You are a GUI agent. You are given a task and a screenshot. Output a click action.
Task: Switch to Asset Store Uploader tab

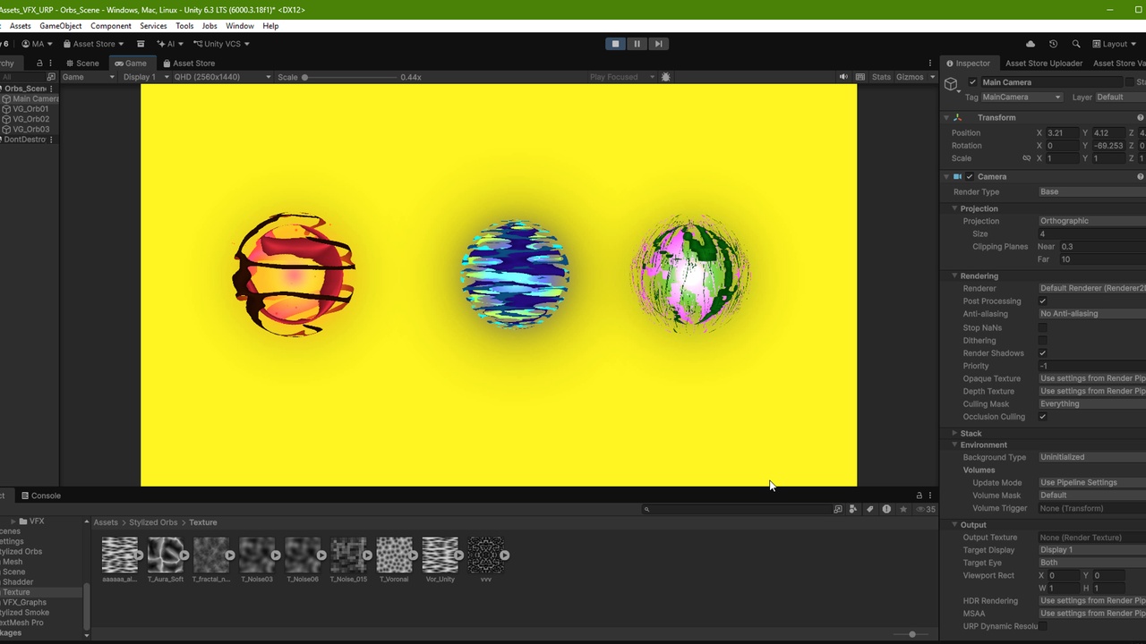pos(1043,64)
